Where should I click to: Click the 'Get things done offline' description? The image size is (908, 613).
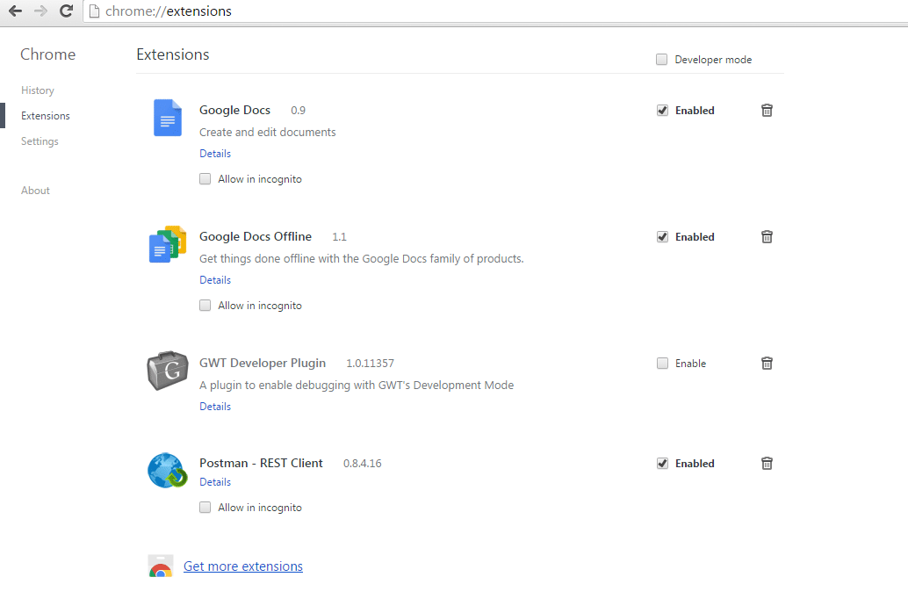tap(361, 258)
